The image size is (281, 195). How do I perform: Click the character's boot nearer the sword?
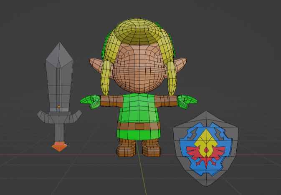click(127, 148)
